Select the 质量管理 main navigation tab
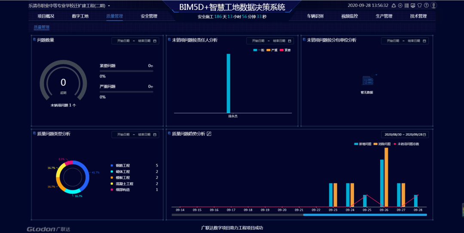 tap(115, 16)
